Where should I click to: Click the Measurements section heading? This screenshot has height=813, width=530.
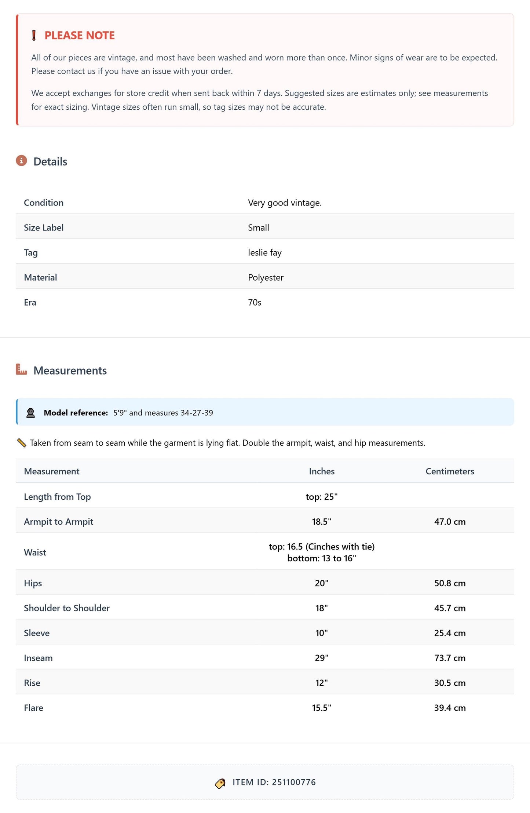(70, 371)
